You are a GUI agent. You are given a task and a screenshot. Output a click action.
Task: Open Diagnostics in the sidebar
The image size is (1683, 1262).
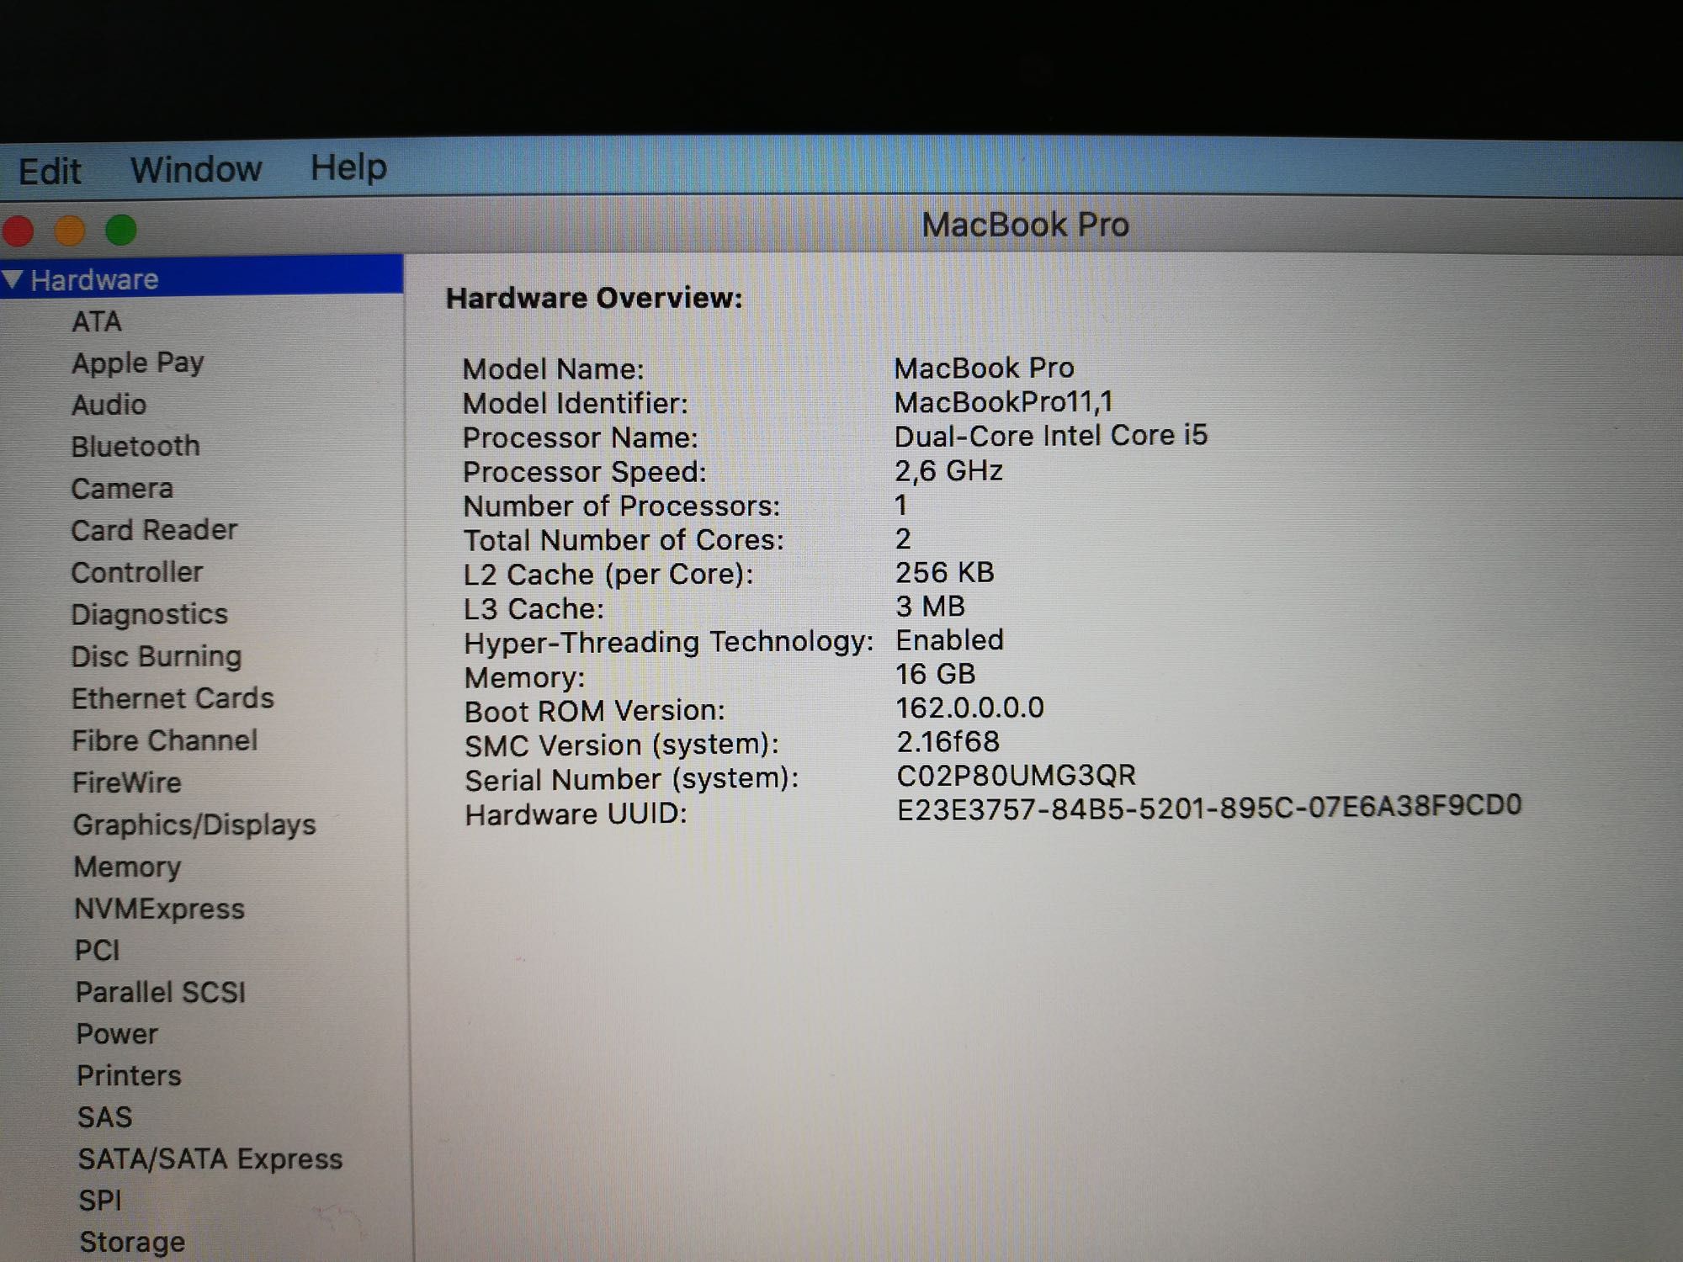coord(150,614)
